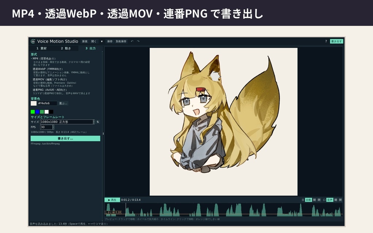
Task: Click the 別名保存 toolbar button
Action: point(121,42)
